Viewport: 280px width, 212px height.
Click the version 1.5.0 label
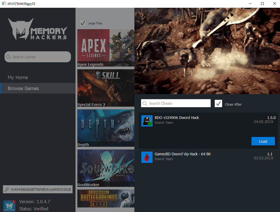[x=271, y=118]
